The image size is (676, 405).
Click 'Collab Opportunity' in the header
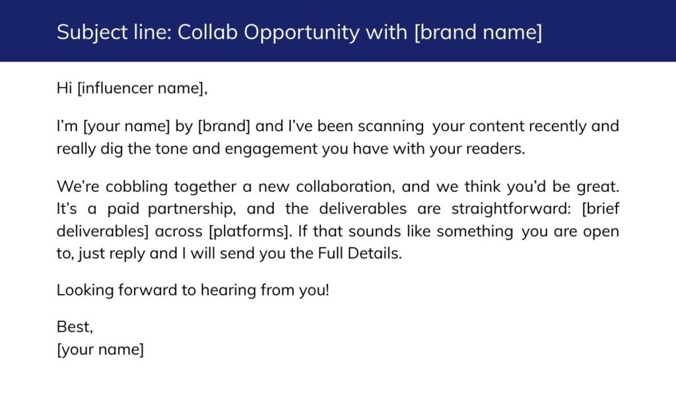point(268,32)
